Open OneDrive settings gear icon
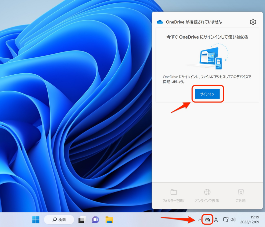 (x=253, y=22)
